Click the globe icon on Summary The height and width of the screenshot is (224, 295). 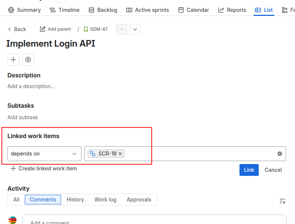coord(11,10)
